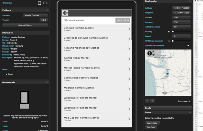Zoom out the map with minus button
The width and height of the screenshot is (203, 131).
147,101
